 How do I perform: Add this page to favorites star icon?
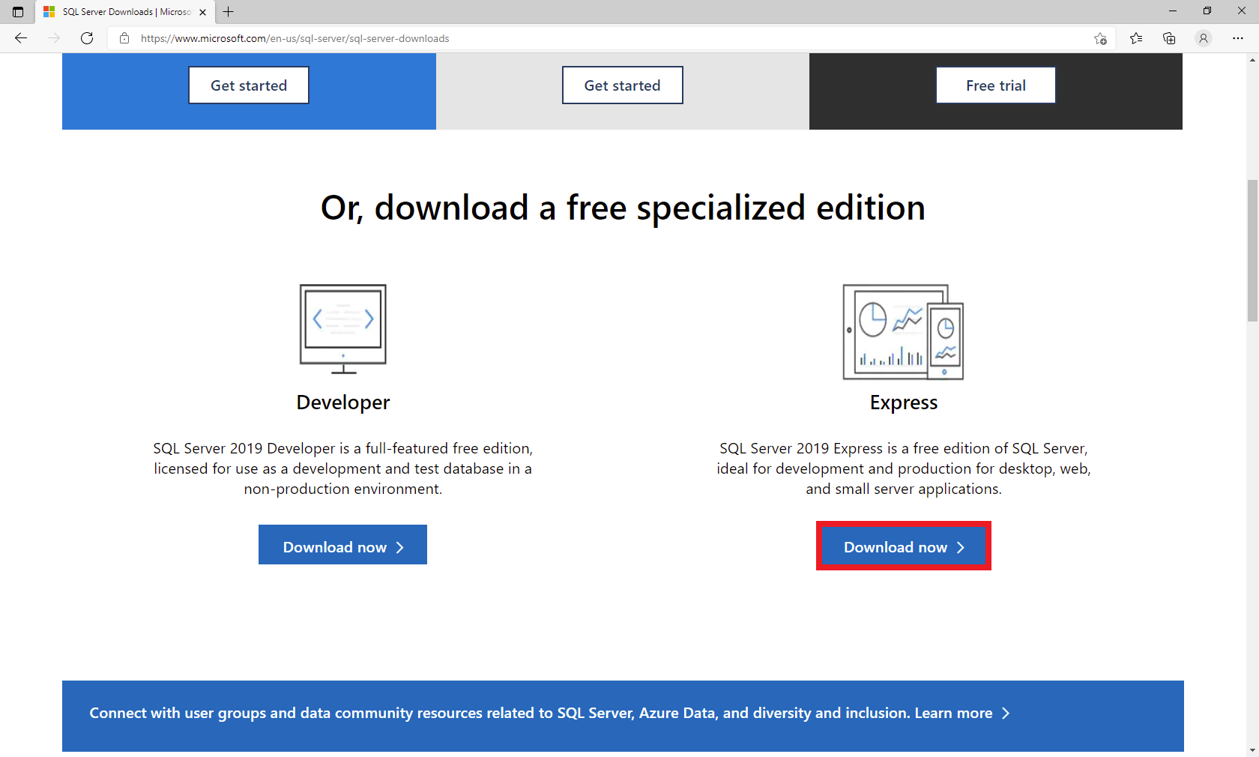tap(1100, 38)
